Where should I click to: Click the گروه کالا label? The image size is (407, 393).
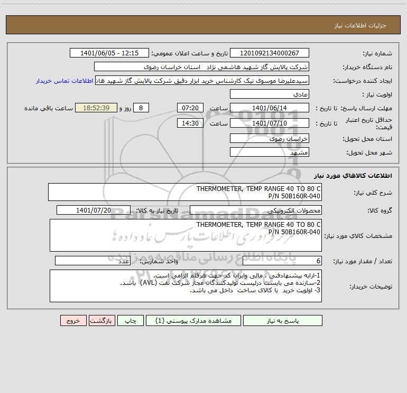click(380, 210)
